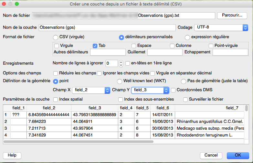Screen dimensions: 253x163
Task: Toggle en-têtes en 1ère ligne checkbox
Action: click(128, 63)
